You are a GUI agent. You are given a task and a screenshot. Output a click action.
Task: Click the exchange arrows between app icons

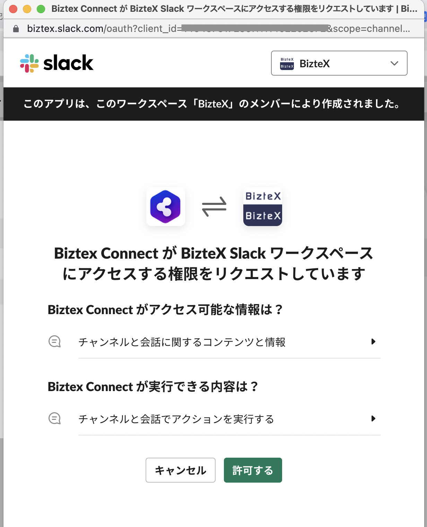coord(214,207)
